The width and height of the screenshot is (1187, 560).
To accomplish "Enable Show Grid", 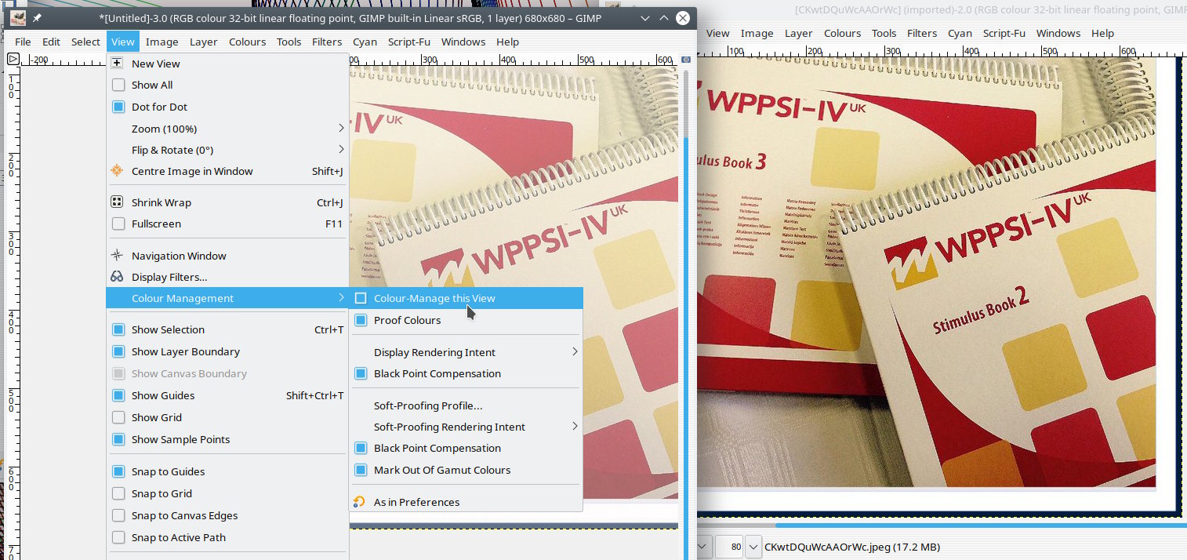I will (118, 417).
